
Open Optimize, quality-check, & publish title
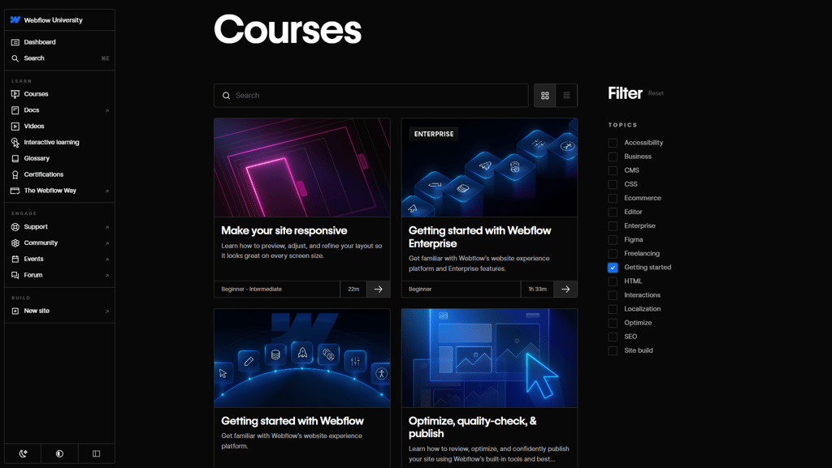472,427
